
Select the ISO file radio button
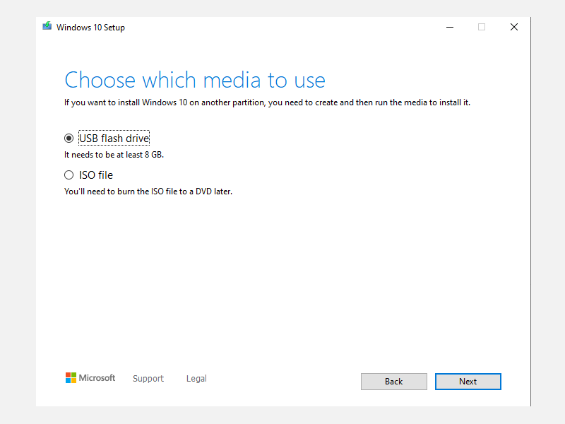(x=69, y=175)
